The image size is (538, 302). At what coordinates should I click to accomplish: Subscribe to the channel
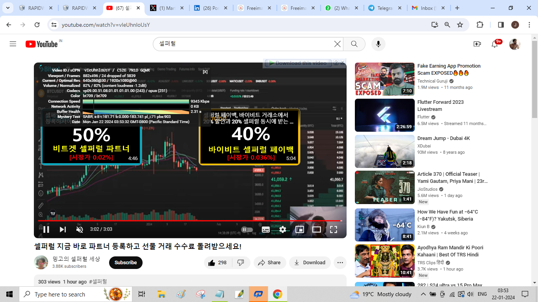pos(126,263)
